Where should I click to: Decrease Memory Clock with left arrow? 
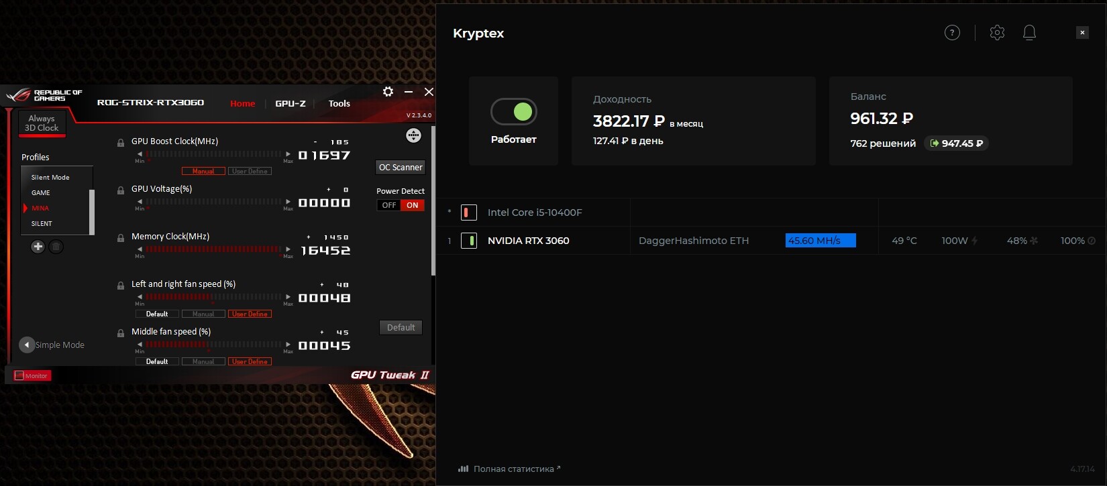pyautogui.click(x=140, y=249)
